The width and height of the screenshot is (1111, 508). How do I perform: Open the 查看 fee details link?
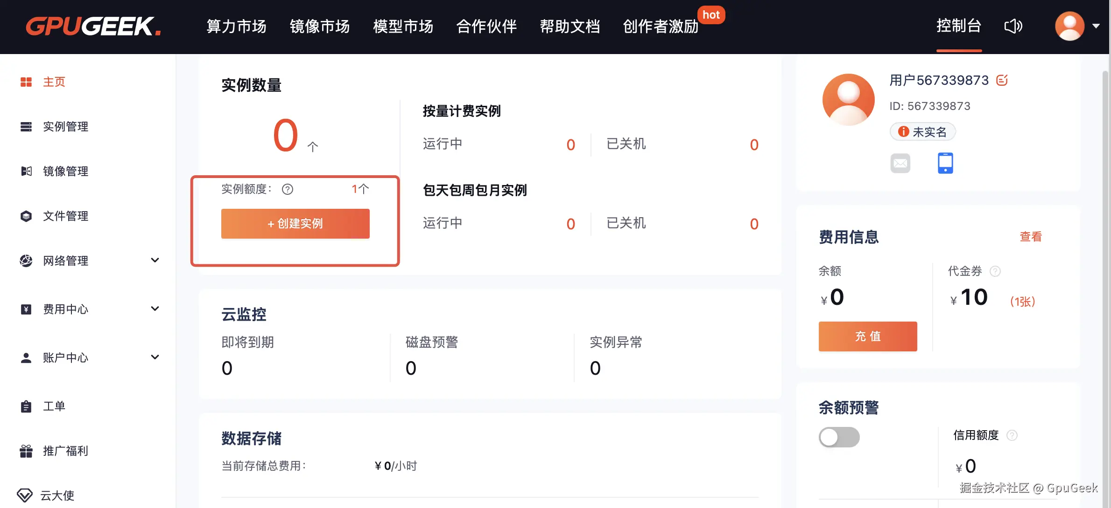pyautogui.click(x=1030, y=237)
